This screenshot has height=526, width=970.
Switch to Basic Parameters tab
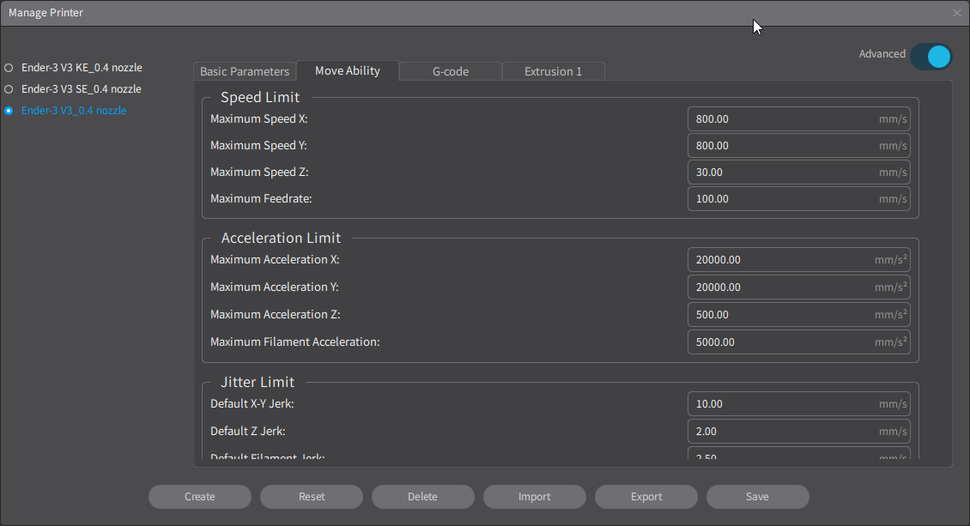coord(245,71)
